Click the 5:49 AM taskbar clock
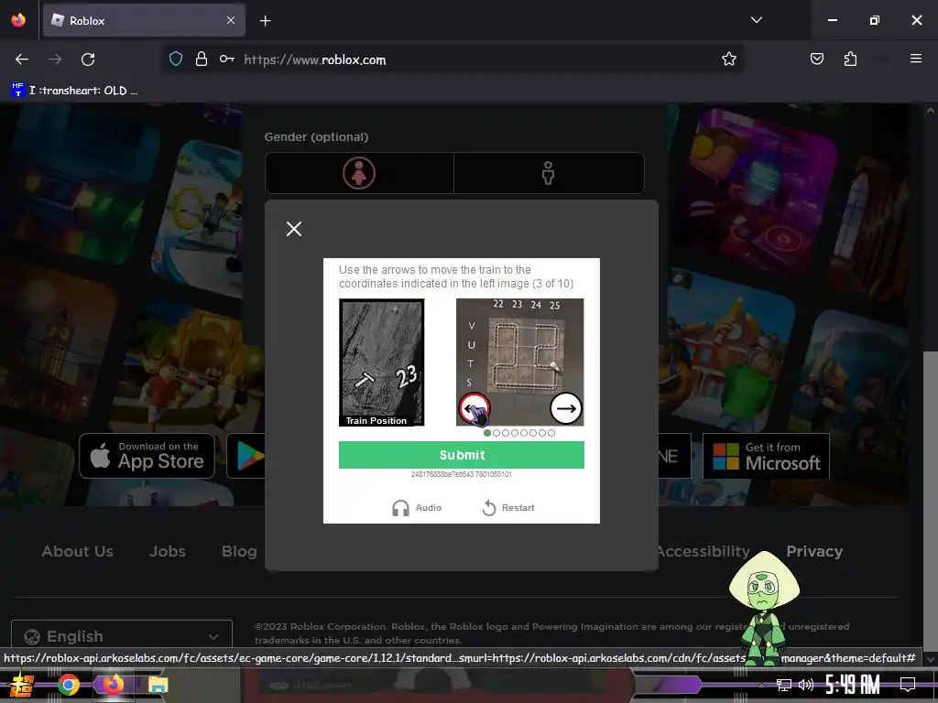Viewport: 938px width, 703px height. pyautogui.click(x=853, y=685)
